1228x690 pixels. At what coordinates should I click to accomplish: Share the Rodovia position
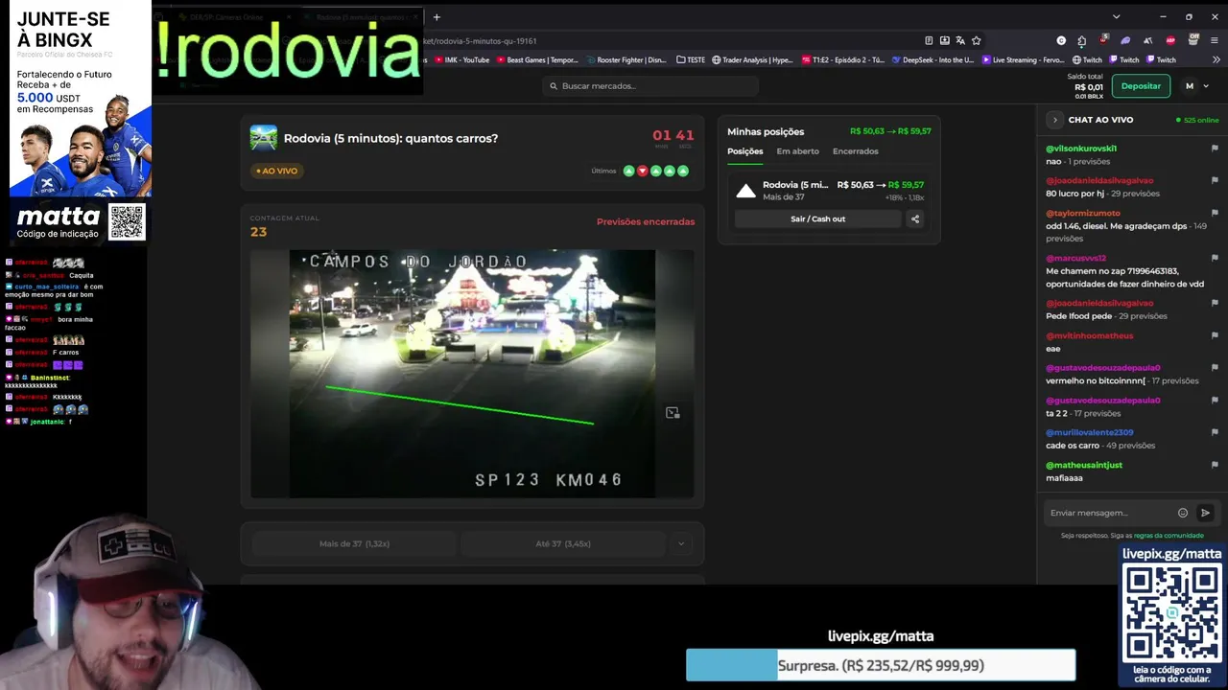tap(915, 218)
